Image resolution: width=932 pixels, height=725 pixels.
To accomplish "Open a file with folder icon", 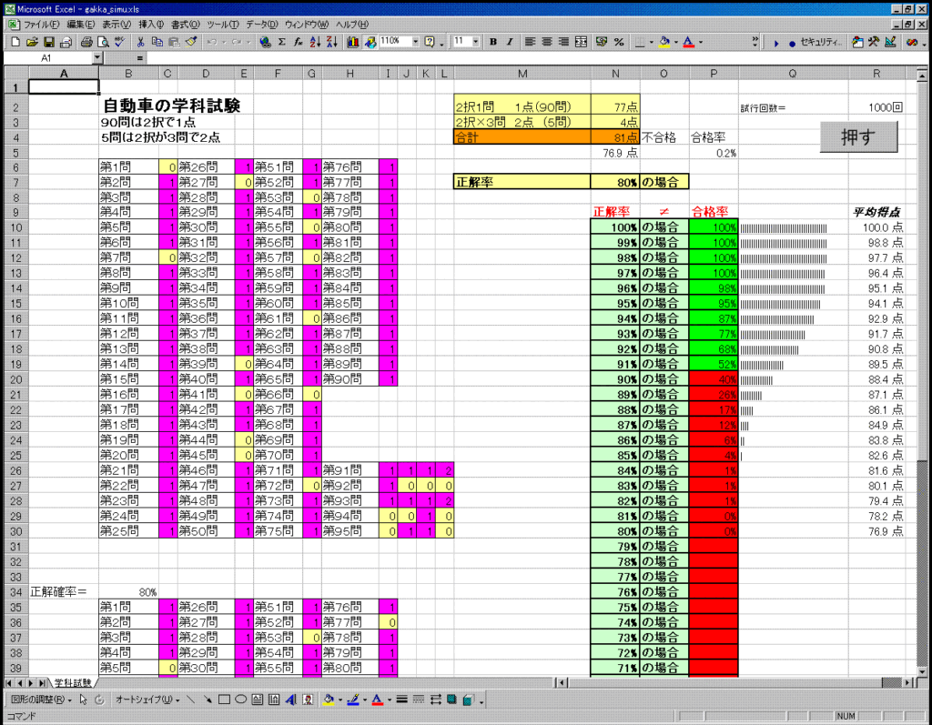I will click(32, 42).
